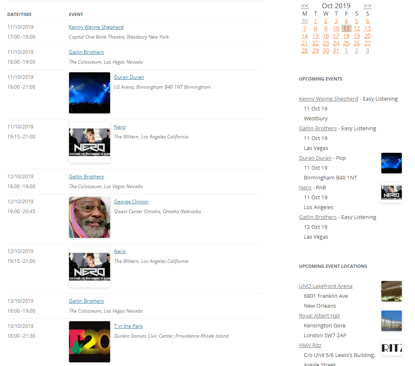Image resolution: width=415 pixels, height=366 pixels.
Task: Click venue text 'Dunkin Donuts Civic Center, Providence Rhode Island'
Action: pos(171,336)
